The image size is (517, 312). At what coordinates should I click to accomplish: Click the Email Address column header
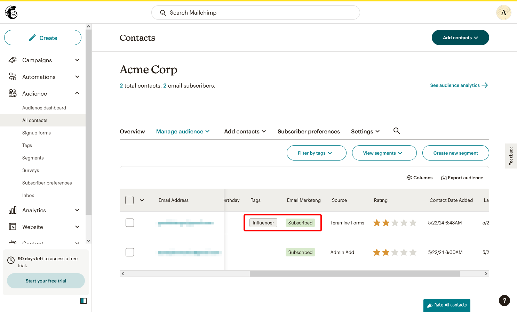173,200
